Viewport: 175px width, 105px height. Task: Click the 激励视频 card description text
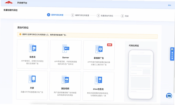point(65,94)
